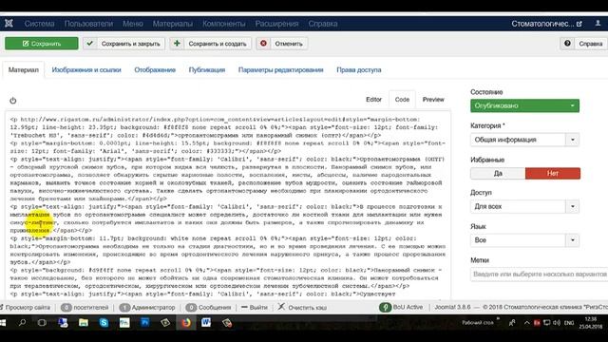This screenshot has height=342, width=608.
Task: Open the user account icon
Action: point(598,24)
